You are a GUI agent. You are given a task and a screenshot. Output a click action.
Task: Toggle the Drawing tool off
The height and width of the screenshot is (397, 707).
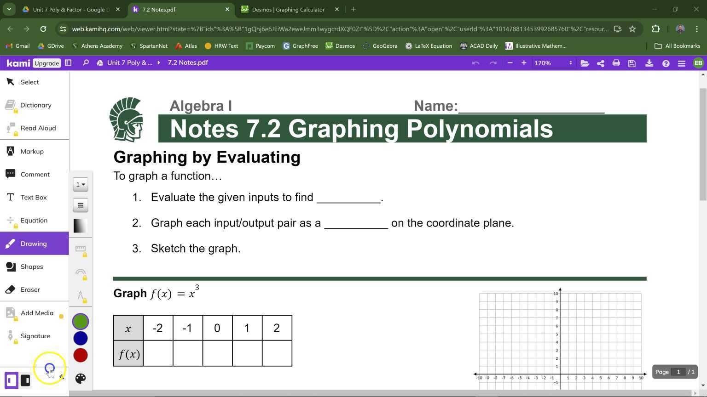34,244
